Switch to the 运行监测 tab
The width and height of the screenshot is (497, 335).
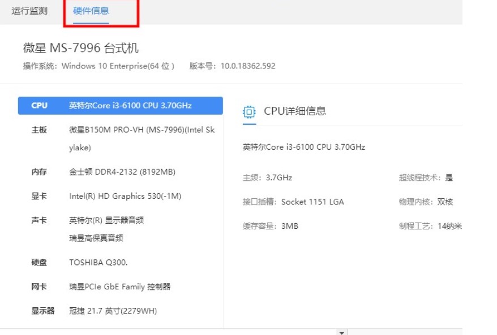click(29, 11)
